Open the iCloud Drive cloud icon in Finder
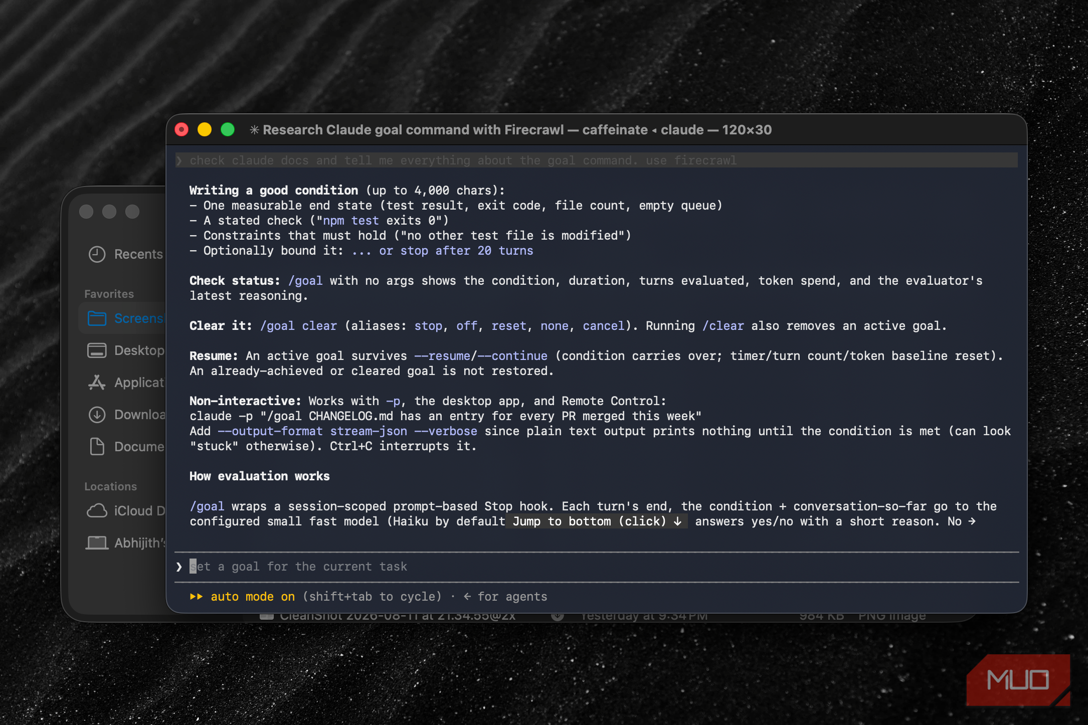Viewport: 1088px width, 725px height. tap(97, 511)
